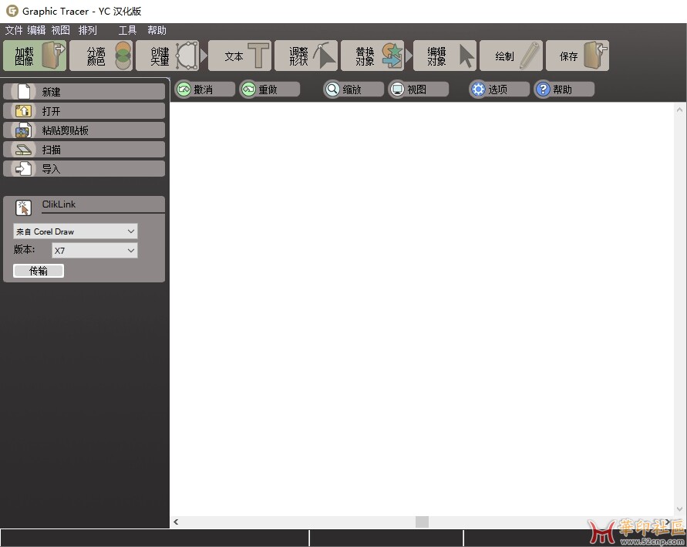Click the 传输 (Transfer) button
The height and width of the screenshot is (547, 687).
tap(39, 271)
